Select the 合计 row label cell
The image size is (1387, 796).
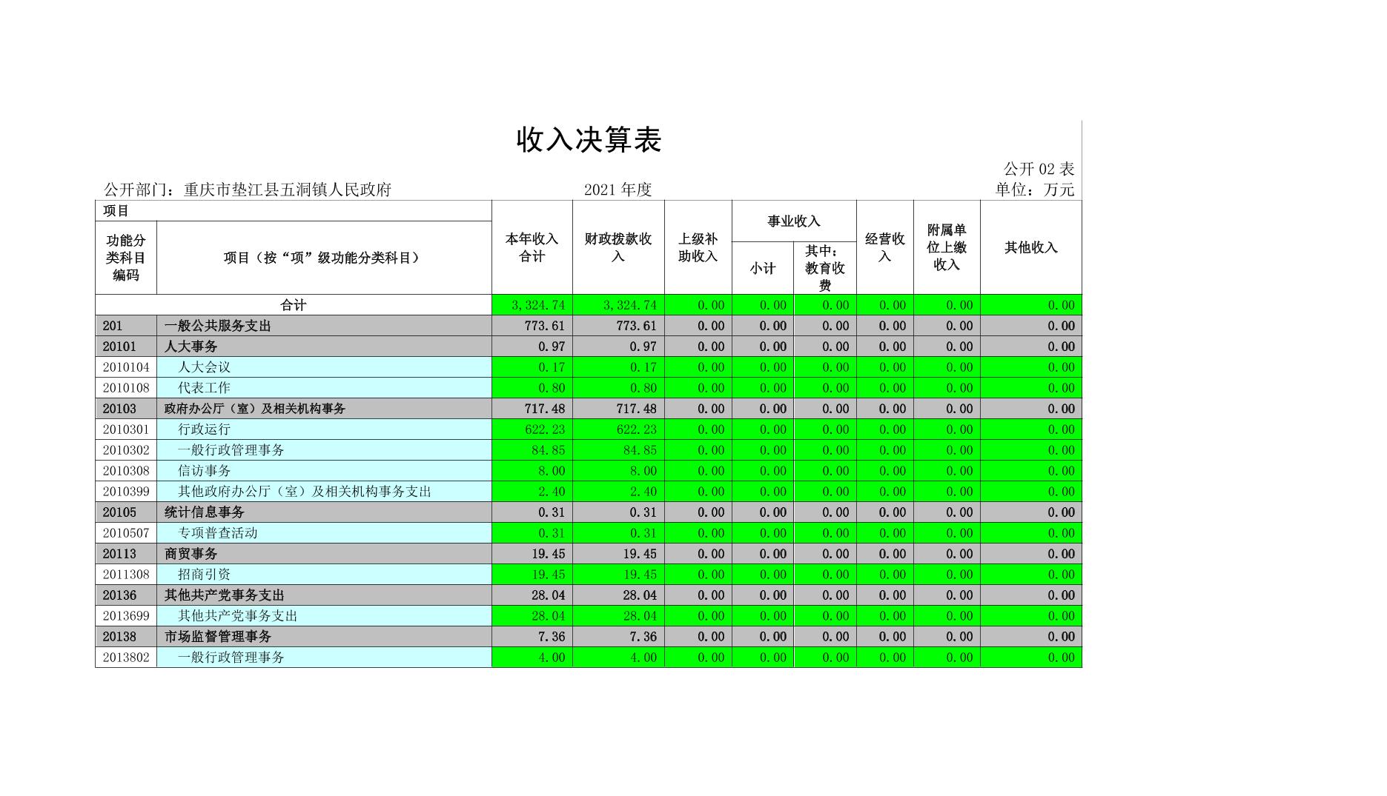(293, 305)
